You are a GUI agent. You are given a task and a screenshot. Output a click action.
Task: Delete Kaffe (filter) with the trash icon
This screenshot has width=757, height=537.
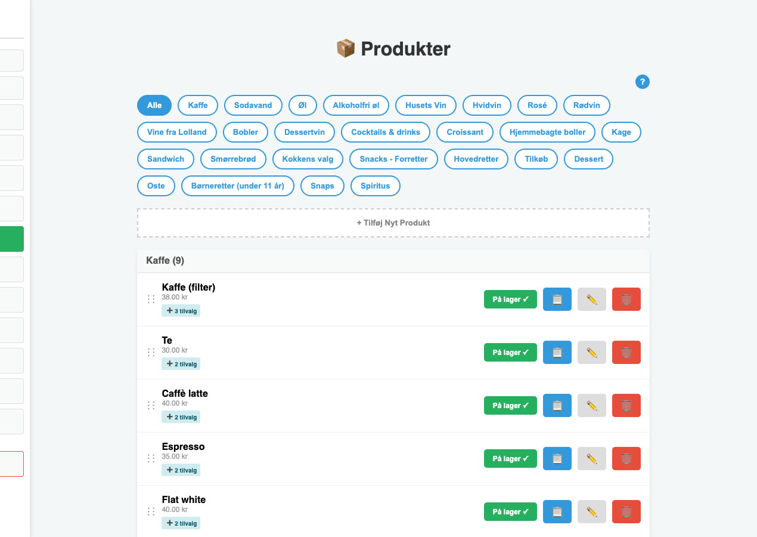(626, 300)
